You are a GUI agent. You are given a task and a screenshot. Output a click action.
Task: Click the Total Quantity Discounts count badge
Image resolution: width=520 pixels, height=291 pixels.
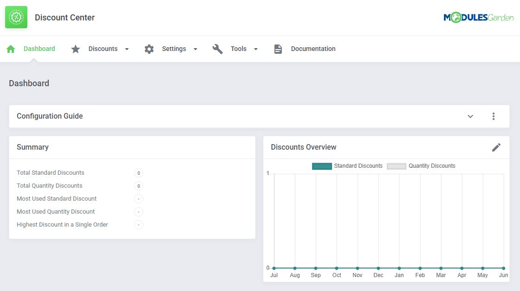(139, 186)
